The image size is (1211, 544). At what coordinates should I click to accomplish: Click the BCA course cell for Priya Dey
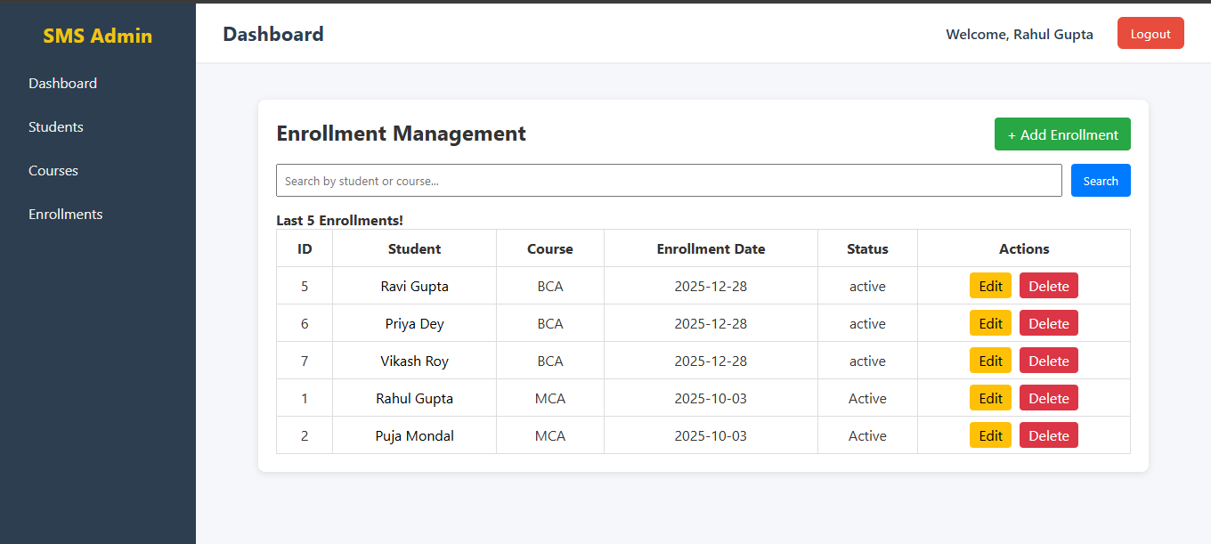coord(550,323)
